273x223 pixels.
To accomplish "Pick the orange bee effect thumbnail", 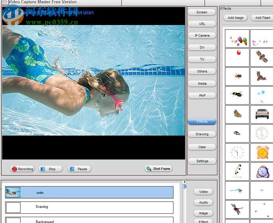I will (237, 77).
